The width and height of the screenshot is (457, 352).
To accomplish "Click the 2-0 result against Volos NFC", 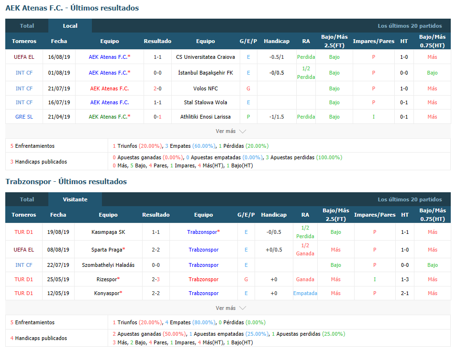I will click(157, 88).
